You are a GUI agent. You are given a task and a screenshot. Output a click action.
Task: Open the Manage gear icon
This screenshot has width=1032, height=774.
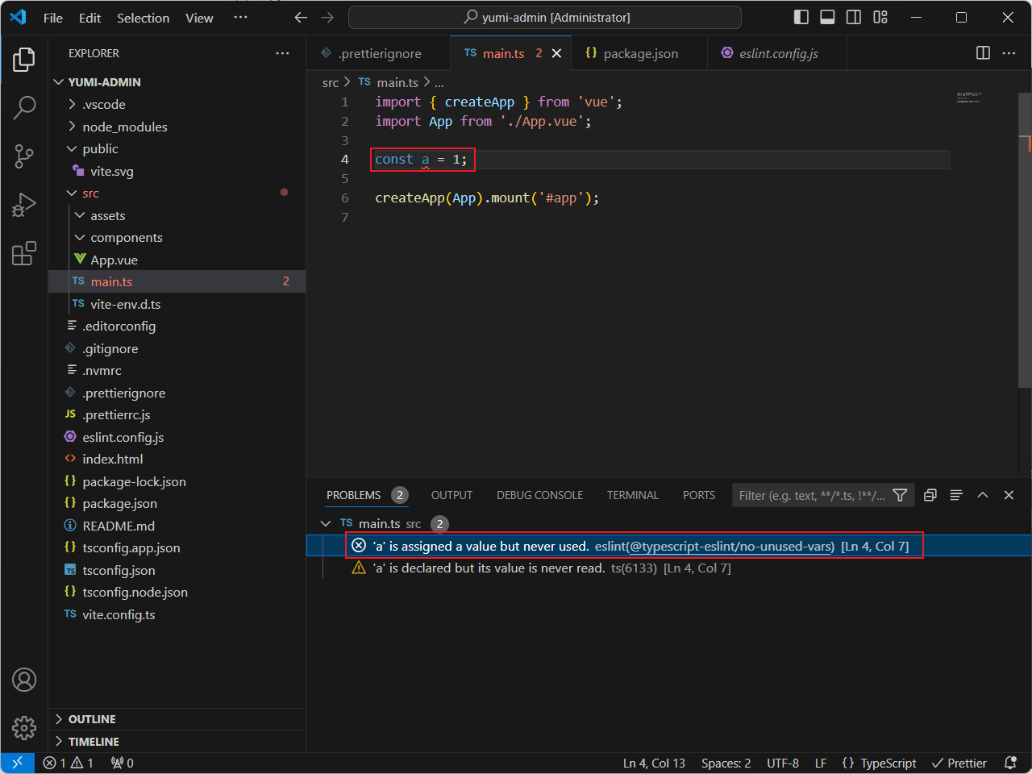pyautogui.click(x=24, y=728)
